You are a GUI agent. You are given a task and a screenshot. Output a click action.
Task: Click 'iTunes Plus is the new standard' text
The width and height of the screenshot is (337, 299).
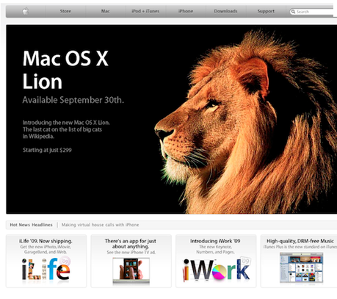[x=300, y=247]
